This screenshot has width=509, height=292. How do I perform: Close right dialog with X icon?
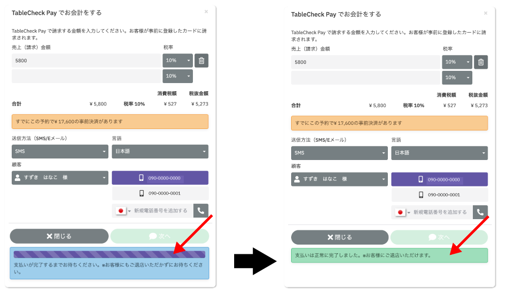tap(486, 13)
